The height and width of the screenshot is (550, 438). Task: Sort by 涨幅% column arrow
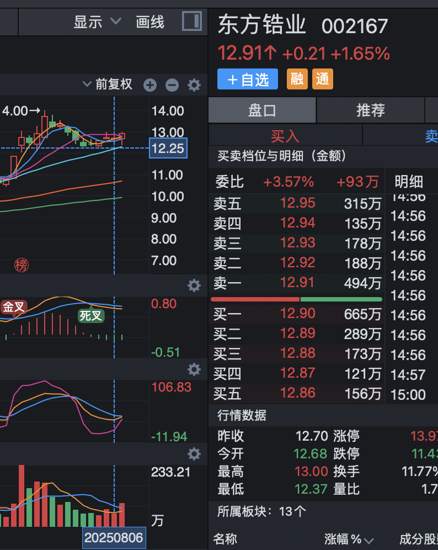[368, 541]
